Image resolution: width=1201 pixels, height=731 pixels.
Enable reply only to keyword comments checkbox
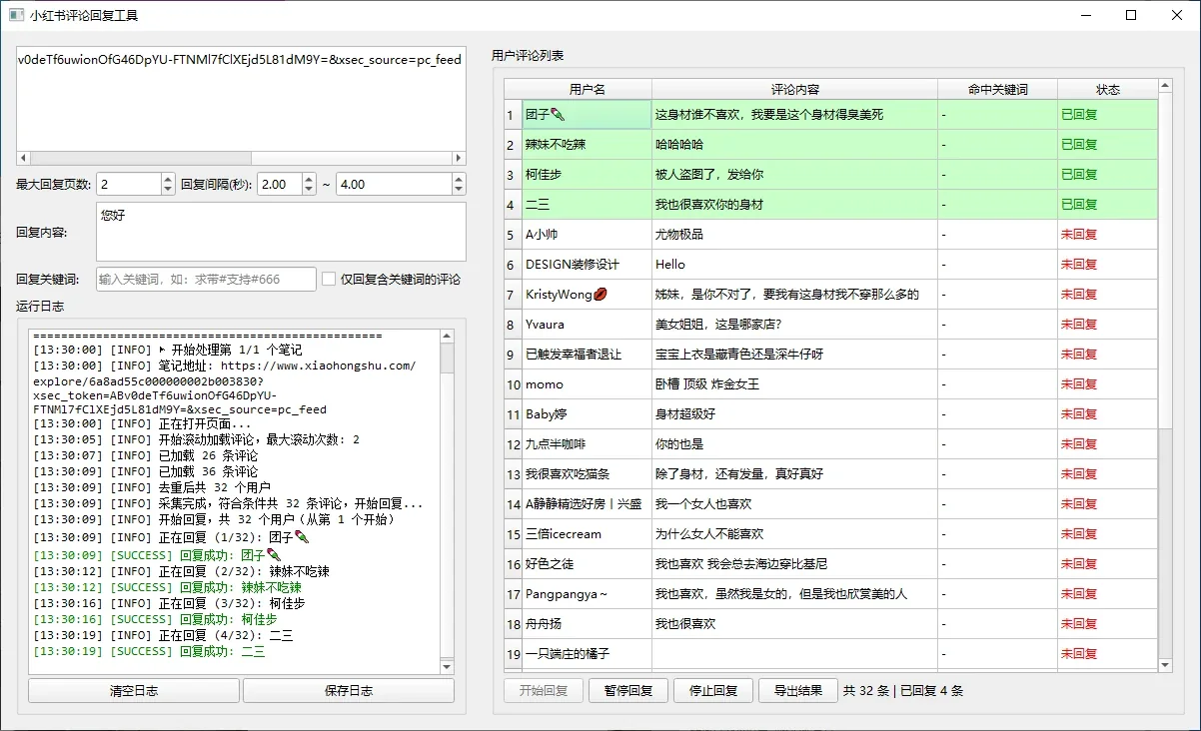(x=328, y=280)
